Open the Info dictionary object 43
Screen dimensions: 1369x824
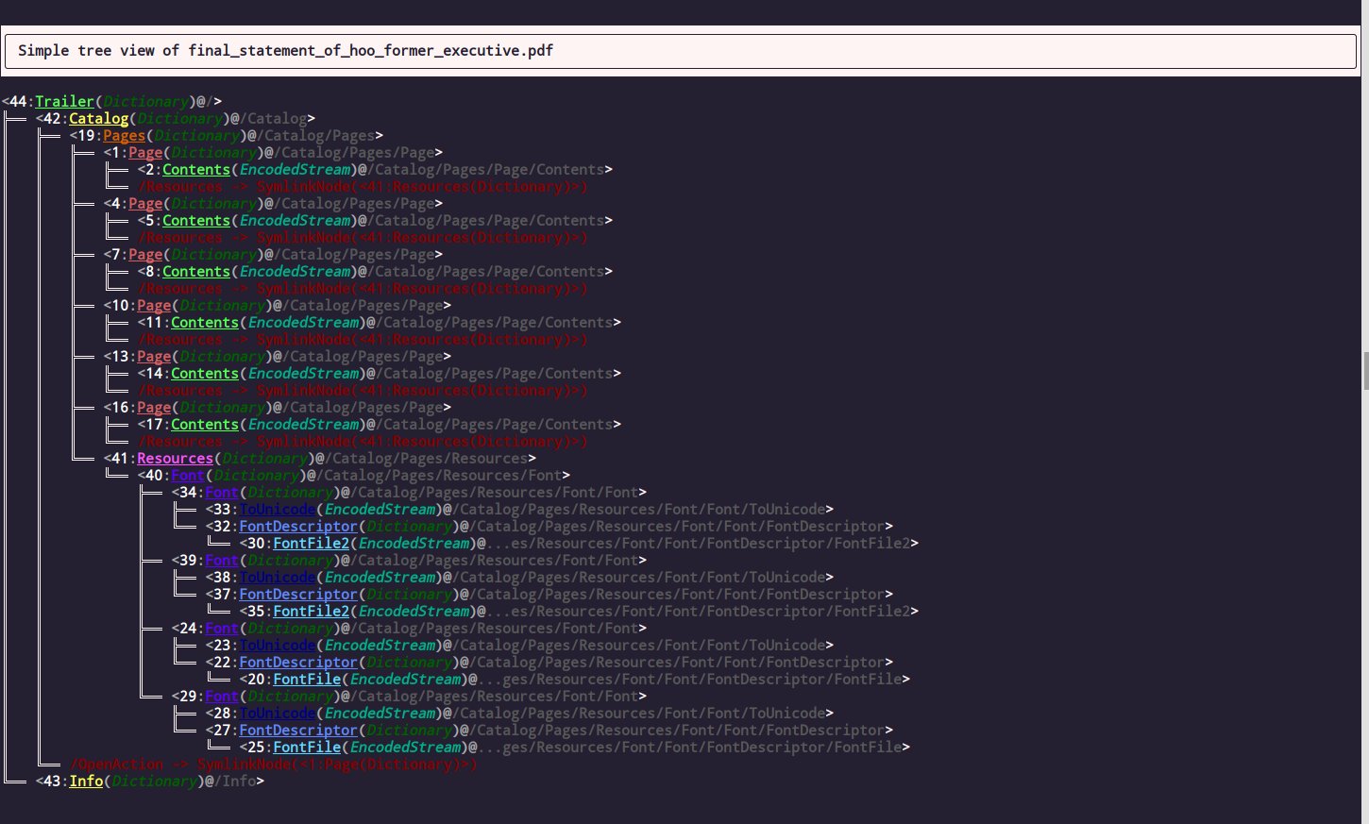(x=86, y=781)
